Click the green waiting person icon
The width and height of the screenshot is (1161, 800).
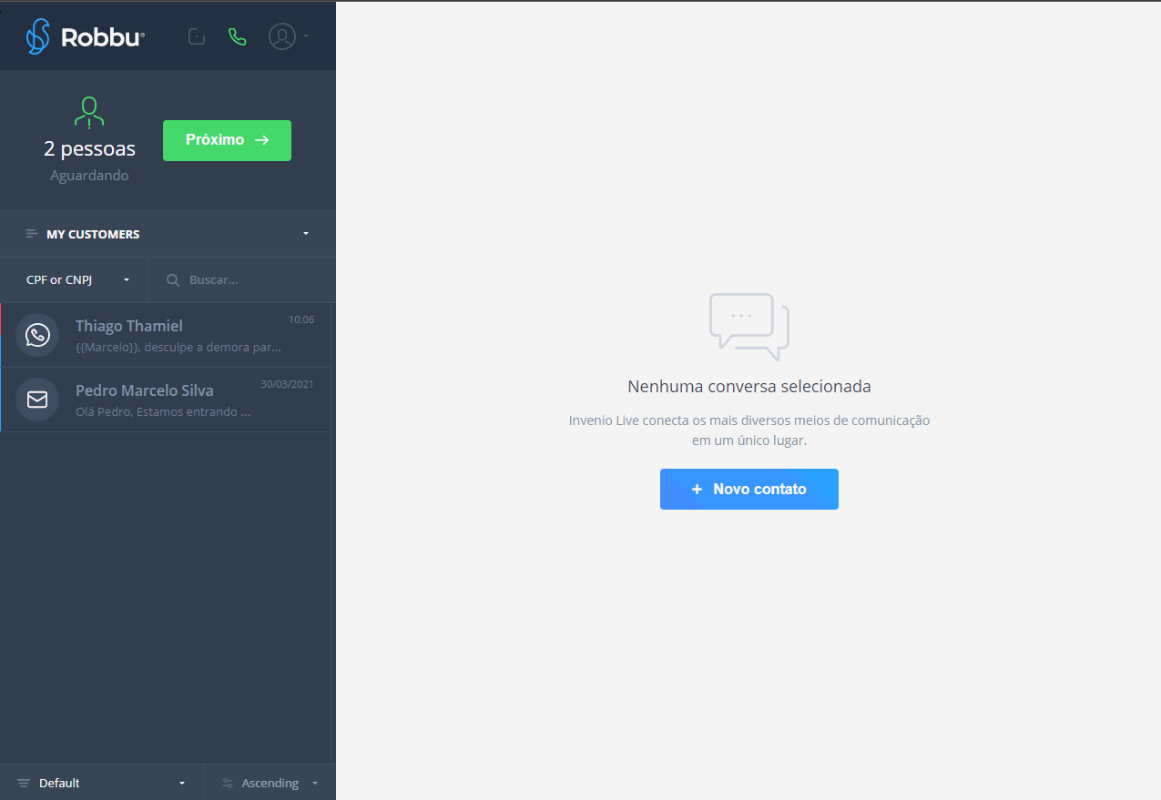[88, 112]
